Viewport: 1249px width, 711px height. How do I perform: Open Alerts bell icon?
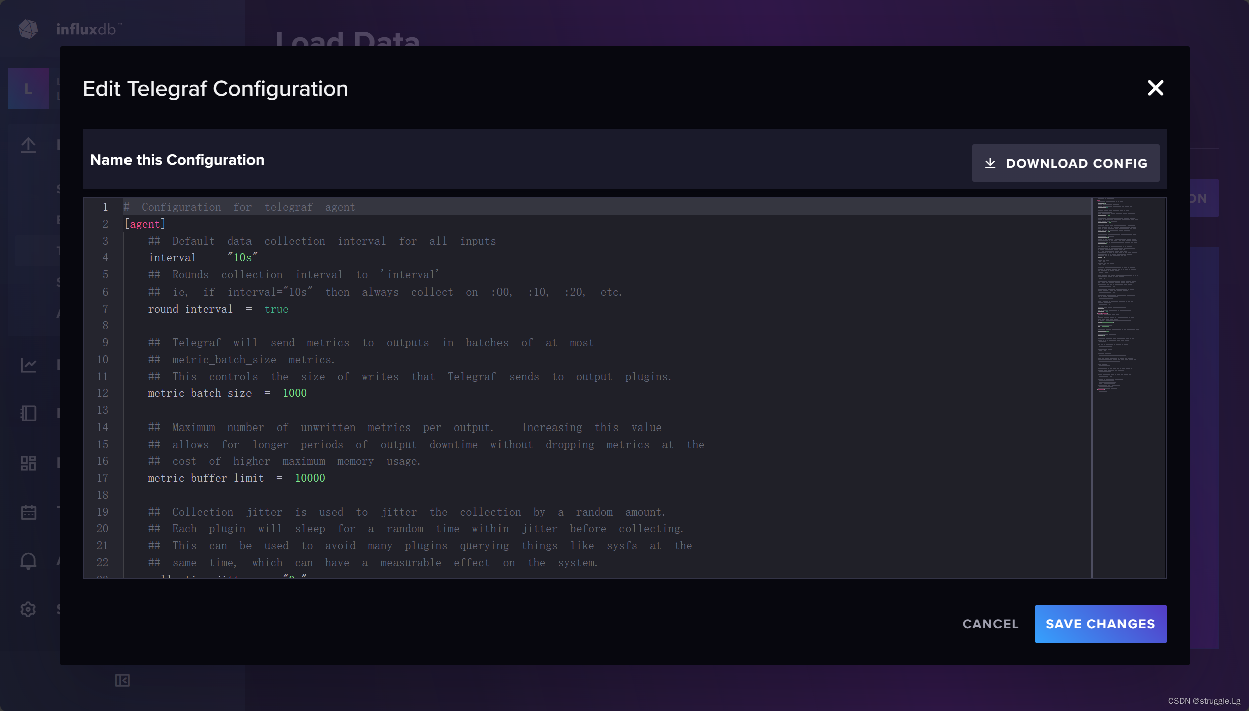[x=28, y=560]
